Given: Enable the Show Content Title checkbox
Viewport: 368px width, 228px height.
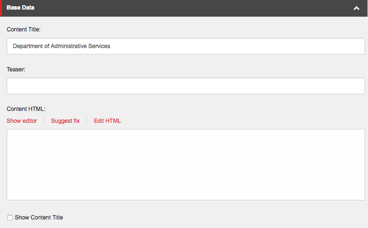Looking at the screenshot, I should pos(10,218).
